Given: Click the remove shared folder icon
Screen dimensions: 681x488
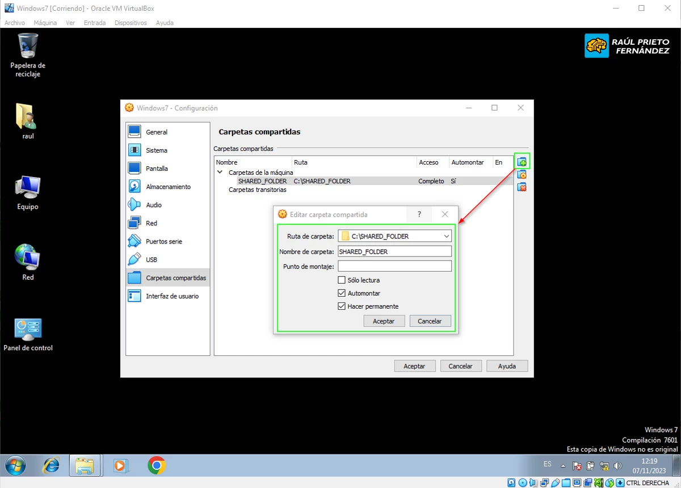Looking at the screenshot, I should [x=522, y=187].
